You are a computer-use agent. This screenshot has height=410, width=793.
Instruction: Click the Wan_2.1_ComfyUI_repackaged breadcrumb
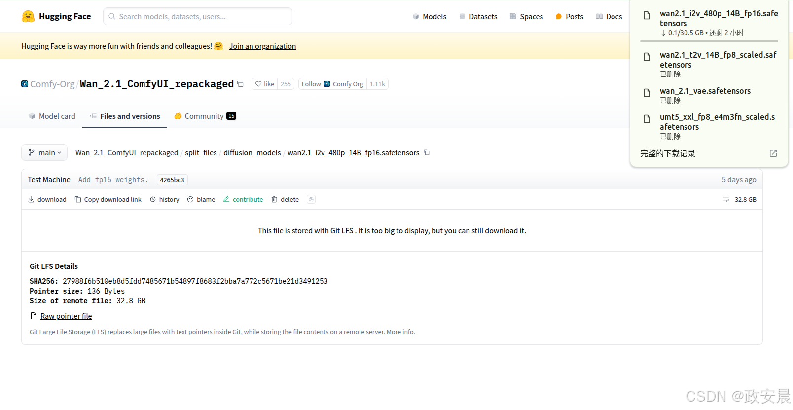click(127, 152)
